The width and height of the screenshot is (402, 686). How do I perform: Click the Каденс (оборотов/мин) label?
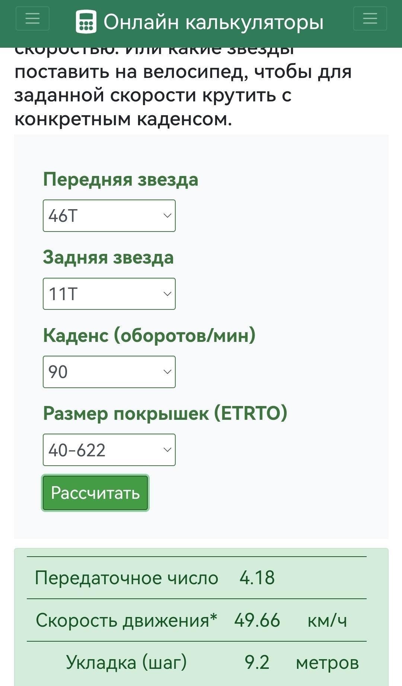click(x=149, y=336)
